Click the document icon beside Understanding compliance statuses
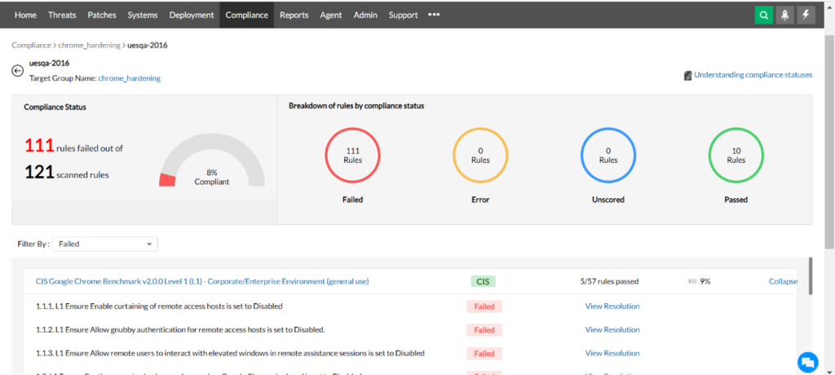Screen dimensions: 835x375 [687, 75]
